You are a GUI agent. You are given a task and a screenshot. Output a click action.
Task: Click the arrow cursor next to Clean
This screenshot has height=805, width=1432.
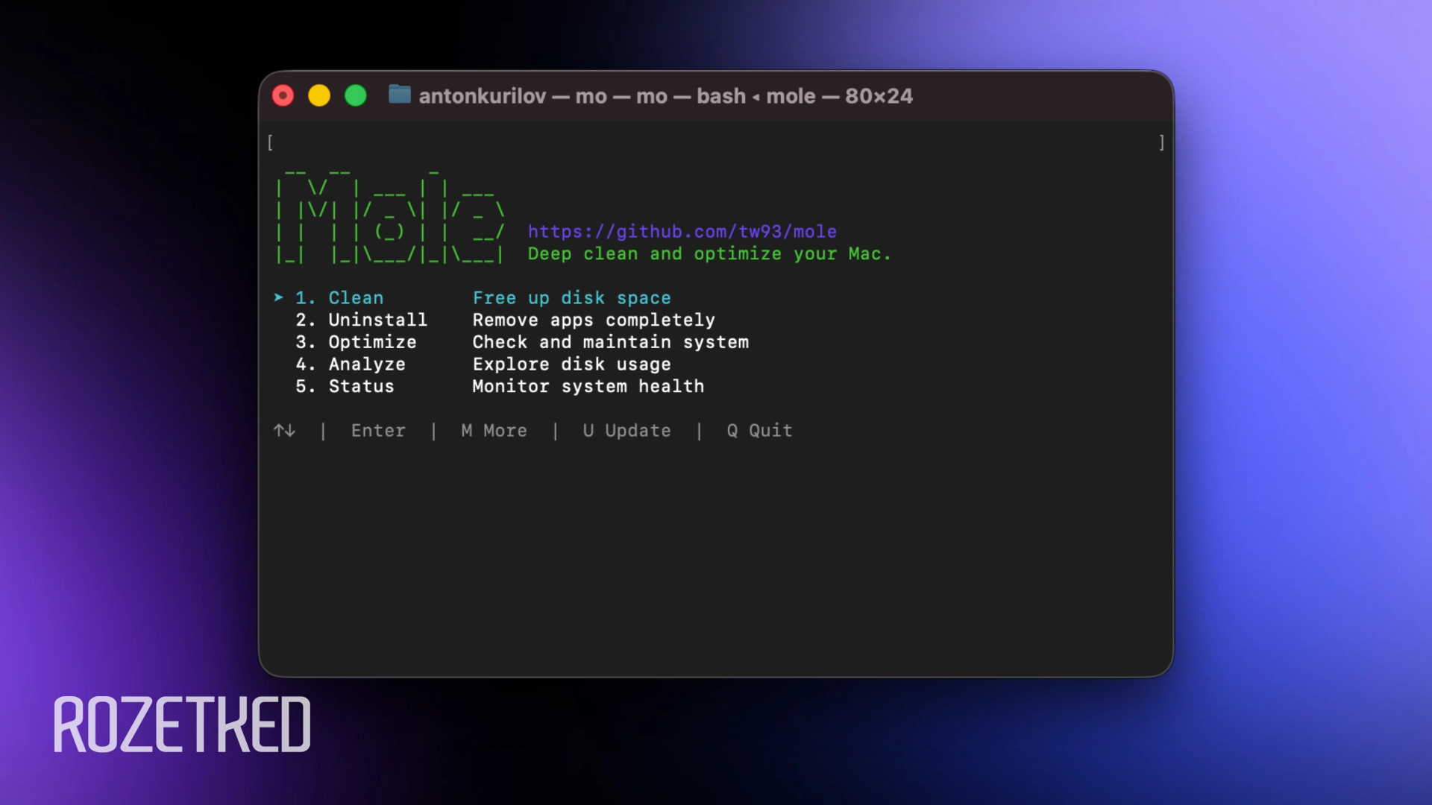tap(279, 297)
